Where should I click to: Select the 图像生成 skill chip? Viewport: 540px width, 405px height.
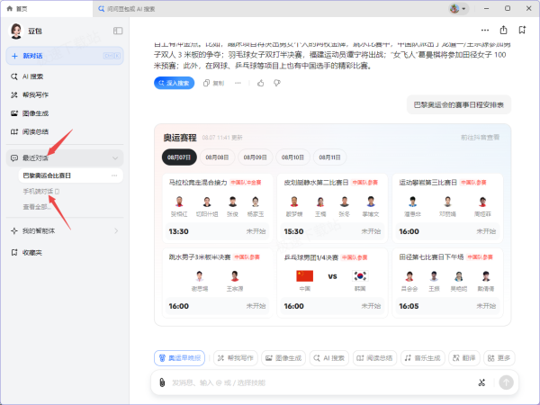pos(283,358)
